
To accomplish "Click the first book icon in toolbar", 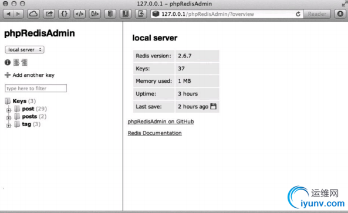I will click(x=110, y=14).
